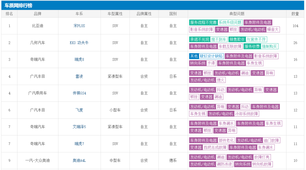Click the 排名 column header
This screenshot has height=170, width=306.
pyautogui.click(x=9, y=14)
